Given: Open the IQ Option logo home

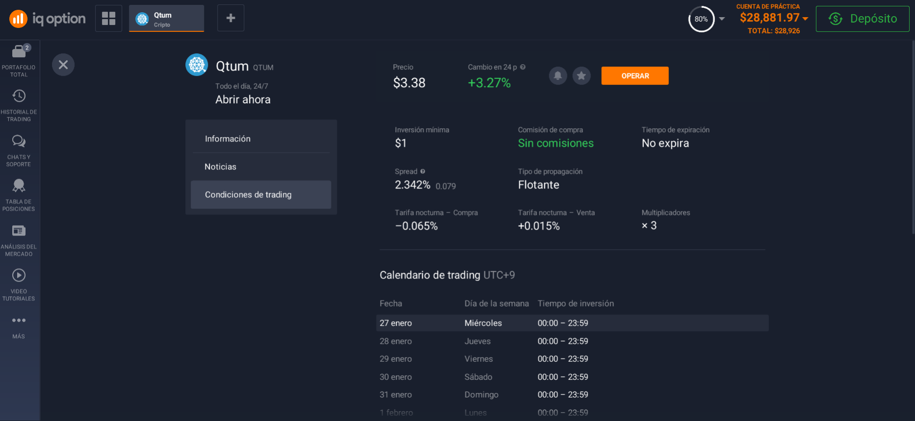Looking at the screenshot, I should click(x=47, y=19).
